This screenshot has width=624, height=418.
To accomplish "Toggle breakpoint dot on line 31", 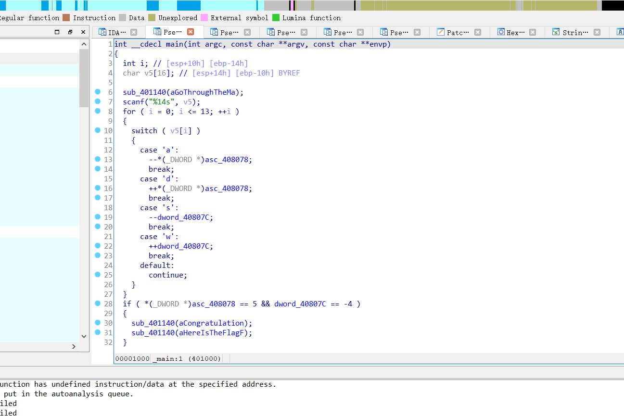I will pyautogui.click(x=98, y=332).
